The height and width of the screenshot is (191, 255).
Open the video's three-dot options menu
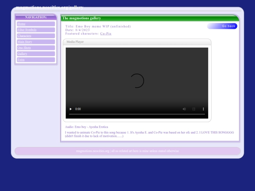click(203, 109)
